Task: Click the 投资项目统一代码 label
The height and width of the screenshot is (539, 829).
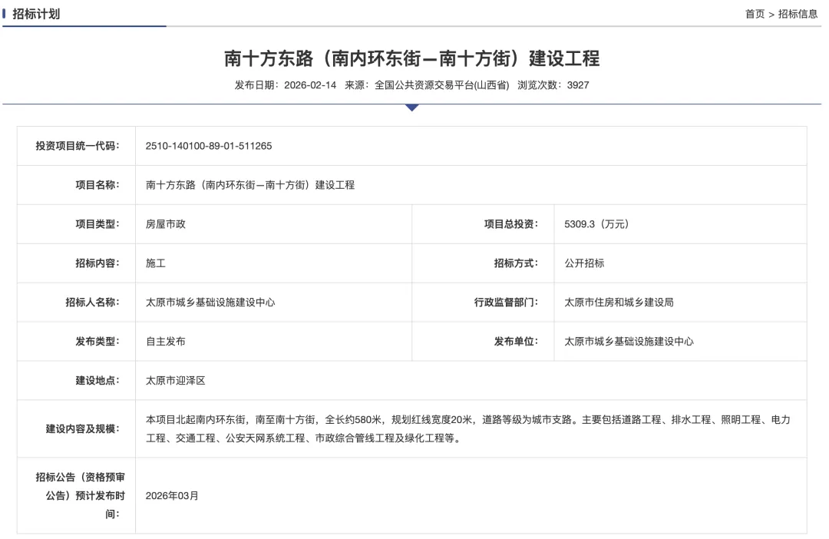Action: pos(78,146)
